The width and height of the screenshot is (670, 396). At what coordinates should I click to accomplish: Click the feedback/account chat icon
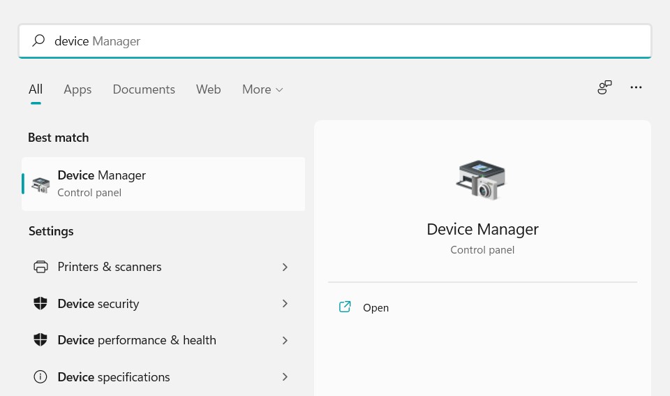604,87
